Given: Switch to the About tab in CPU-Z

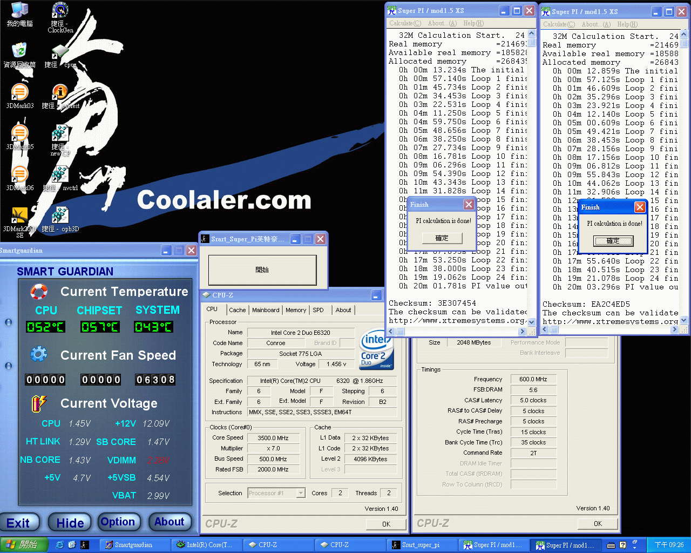Looking at the screenshot, I should [x=343, y=310].
